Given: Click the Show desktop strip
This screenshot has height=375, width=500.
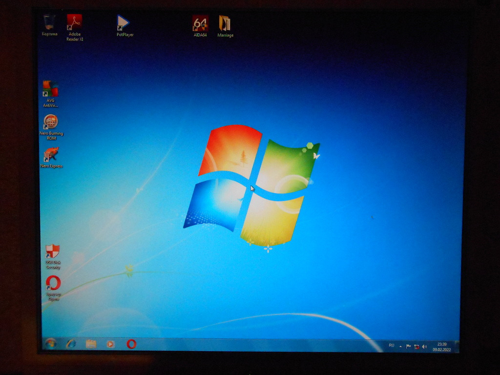Looking at the screenshot, I should 457,347.
